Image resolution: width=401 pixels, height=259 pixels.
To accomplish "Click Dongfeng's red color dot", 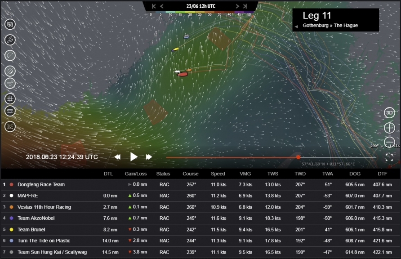I will click(x=11, y=184).
